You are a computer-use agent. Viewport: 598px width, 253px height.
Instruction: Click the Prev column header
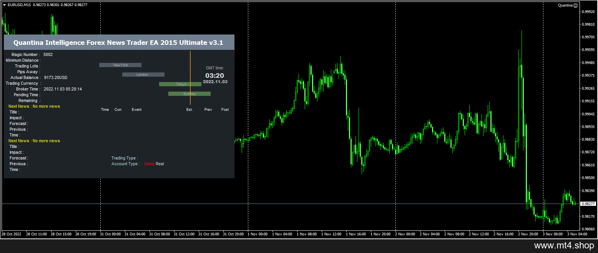[208, 110]
